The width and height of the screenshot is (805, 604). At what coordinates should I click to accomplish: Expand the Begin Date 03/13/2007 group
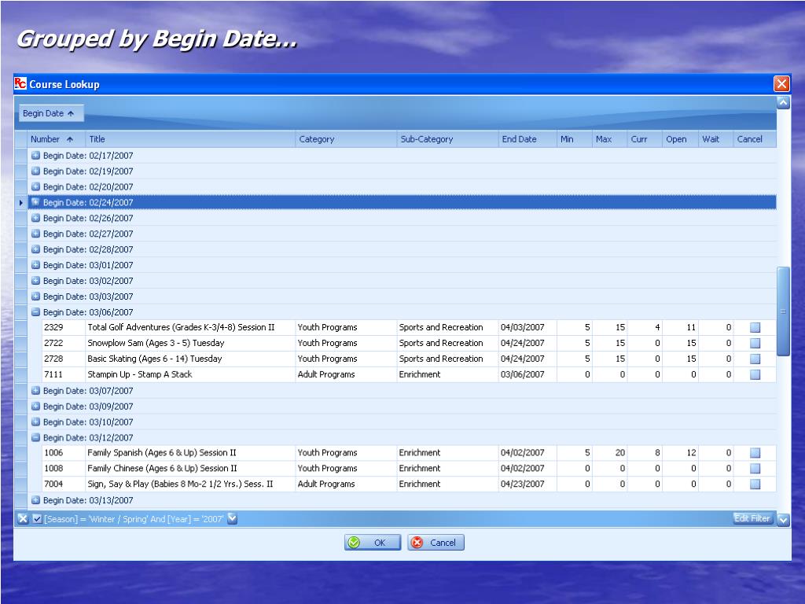pos(35,500)
